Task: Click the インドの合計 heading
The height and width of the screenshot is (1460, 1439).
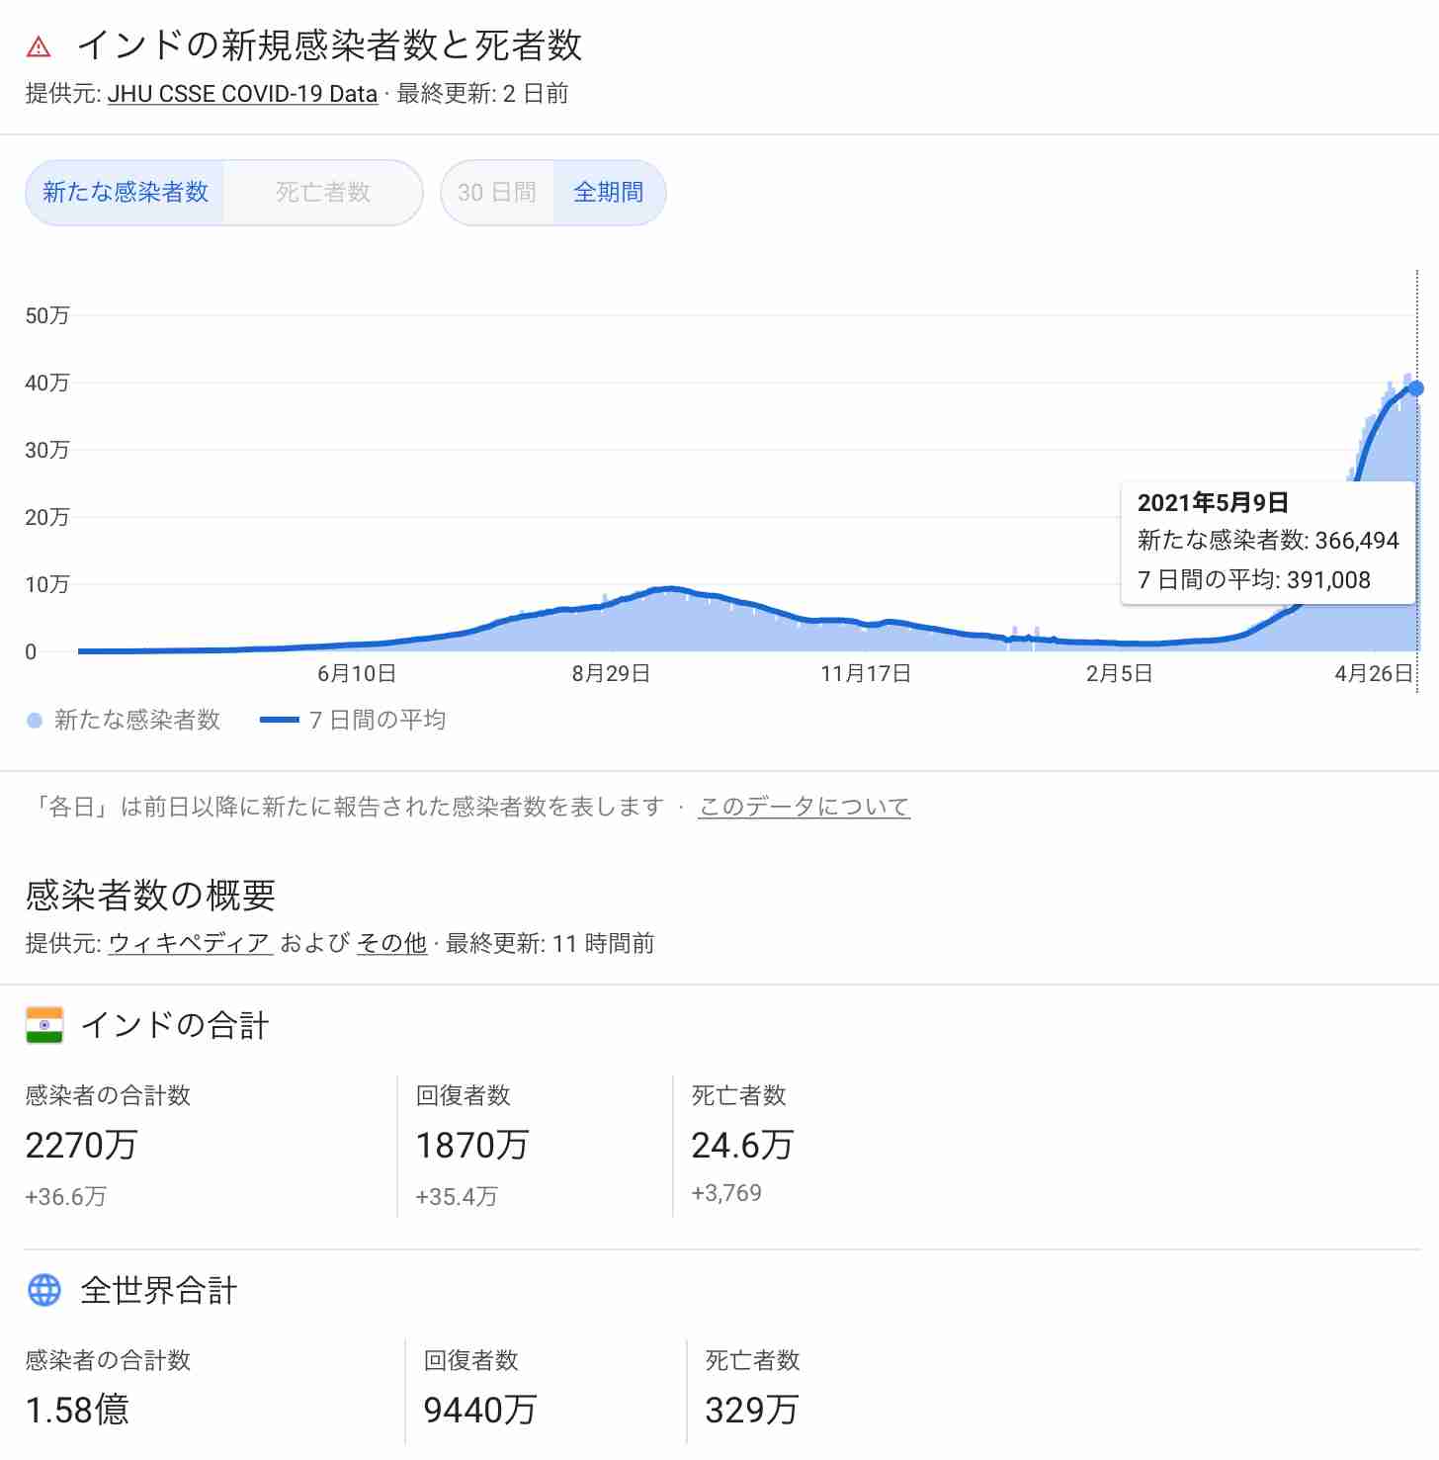Action: (175, 1025)
